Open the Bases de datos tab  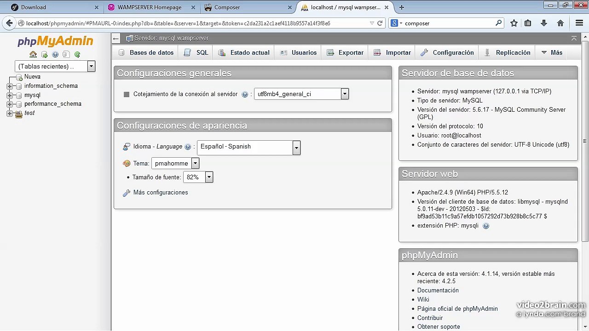(x=146, y=52)
